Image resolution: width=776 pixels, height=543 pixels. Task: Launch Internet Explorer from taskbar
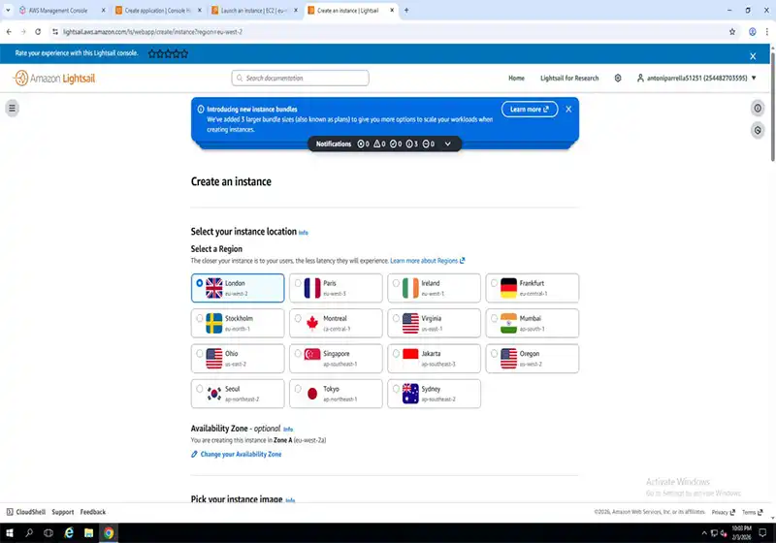(69, 533)
